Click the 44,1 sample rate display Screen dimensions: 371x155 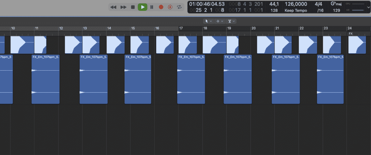click(x=274, y=4)
